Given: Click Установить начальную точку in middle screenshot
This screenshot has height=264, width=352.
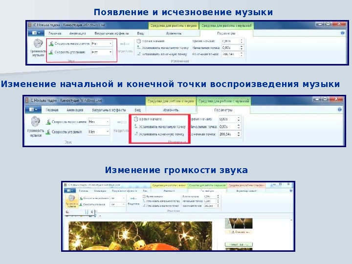Looking at the screenshot, I should pyautogui.click(x=160, y=127).
